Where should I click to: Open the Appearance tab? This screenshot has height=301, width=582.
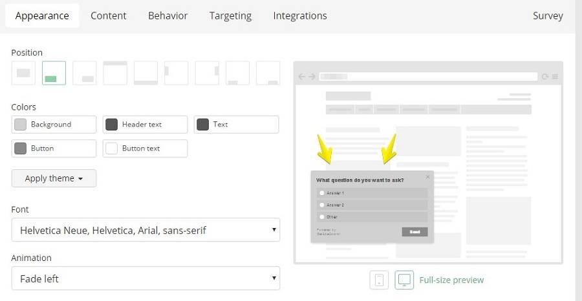coord(42,16)
